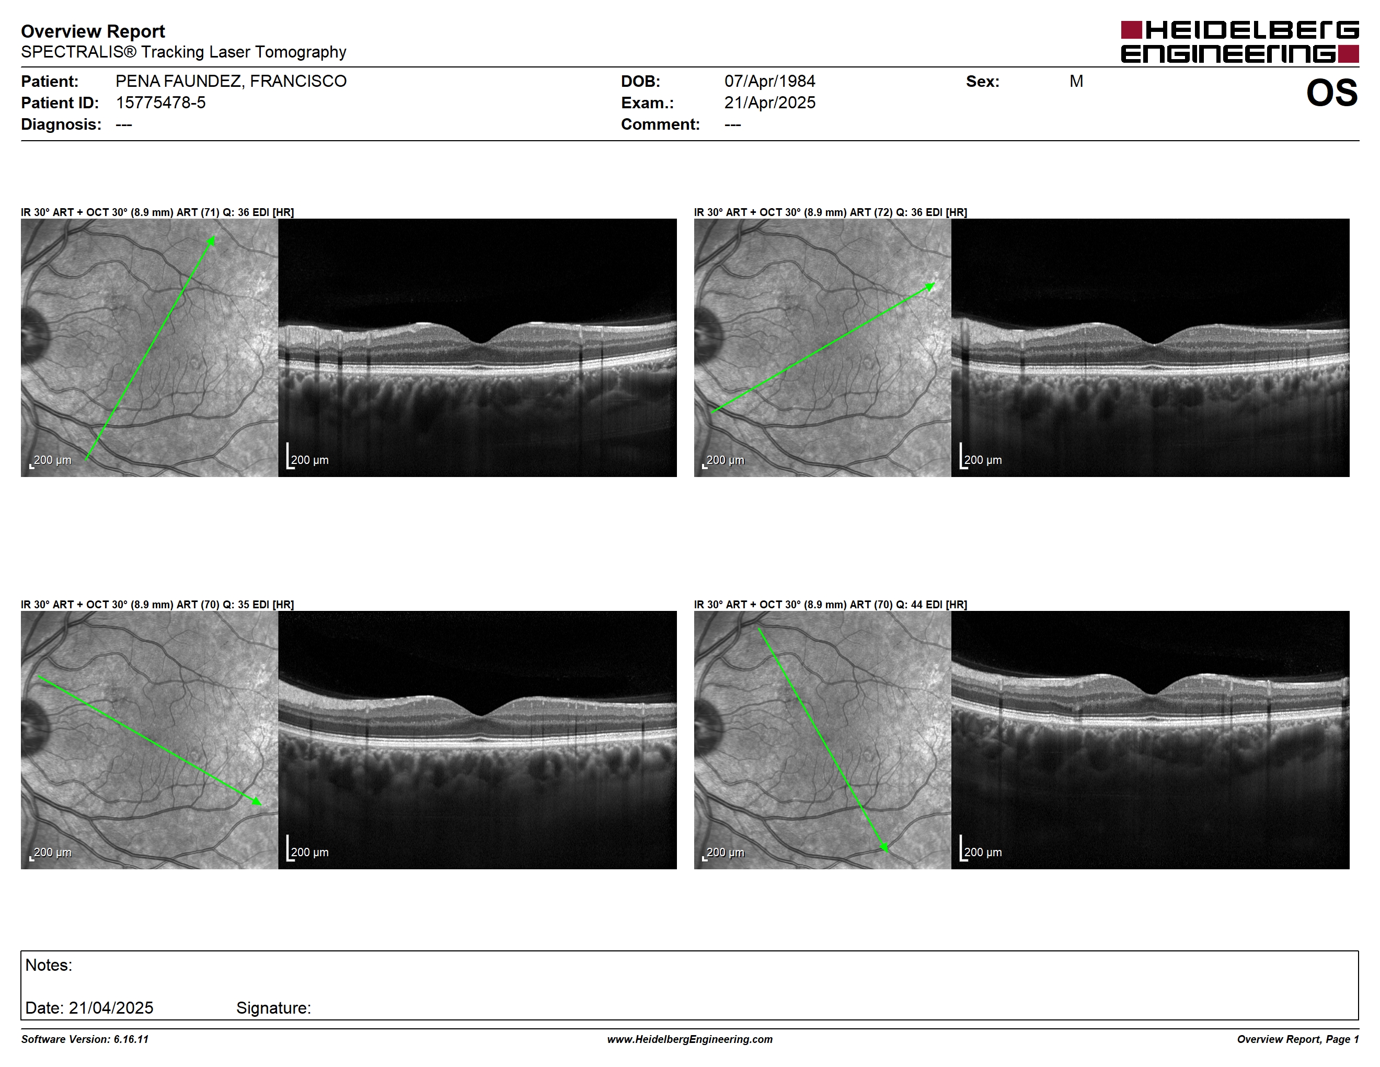Click Software Version: 6.16.11 footer text
Screen dimensions: 1380x1067
coord(85,1039)
